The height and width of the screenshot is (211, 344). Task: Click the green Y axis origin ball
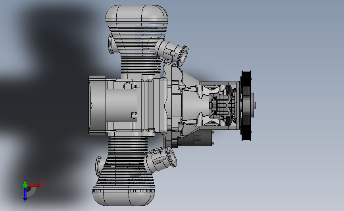[25, 186]
